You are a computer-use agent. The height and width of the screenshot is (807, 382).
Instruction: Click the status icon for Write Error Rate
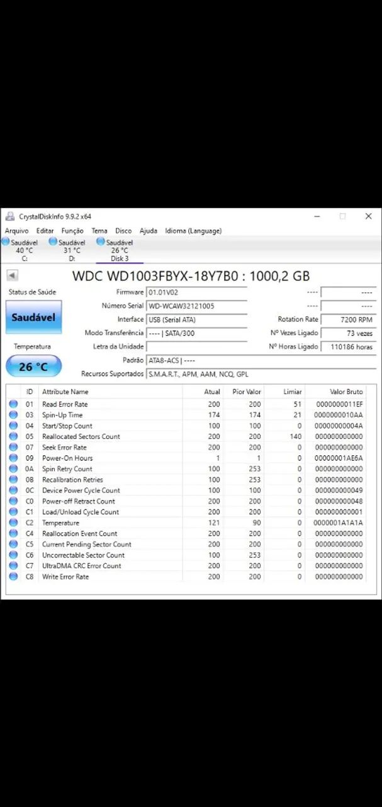[x=13, y=576]
